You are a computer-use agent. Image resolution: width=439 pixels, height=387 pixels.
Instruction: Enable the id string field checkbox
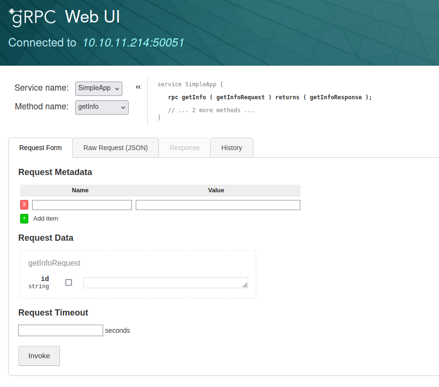pyautogui.click(x=69, y=282)
